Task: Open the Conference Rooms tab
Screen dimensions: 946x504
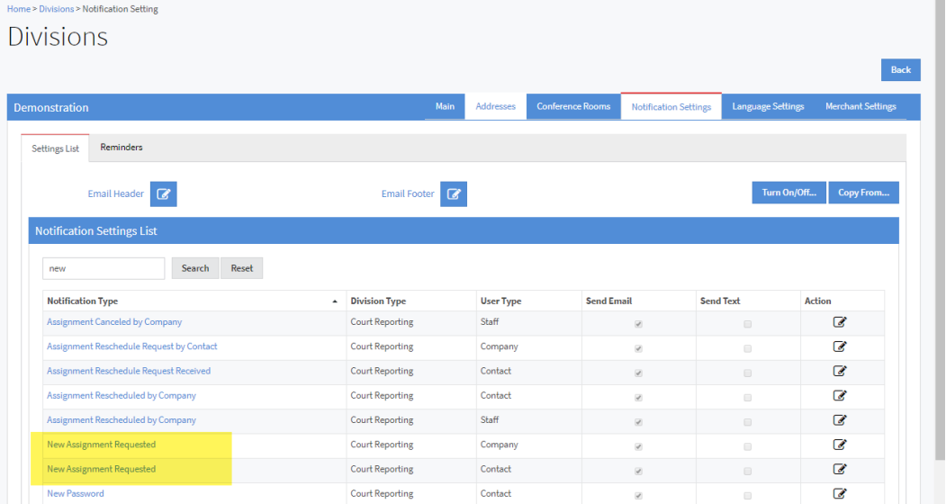Action: (x=573, y=106)
